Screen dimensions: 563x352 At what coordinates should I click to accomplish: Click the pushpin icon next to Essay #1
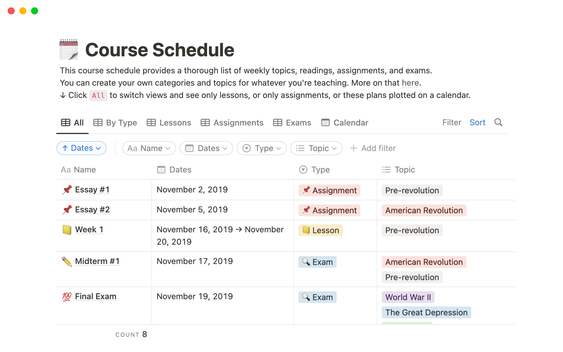coord(67,190)
